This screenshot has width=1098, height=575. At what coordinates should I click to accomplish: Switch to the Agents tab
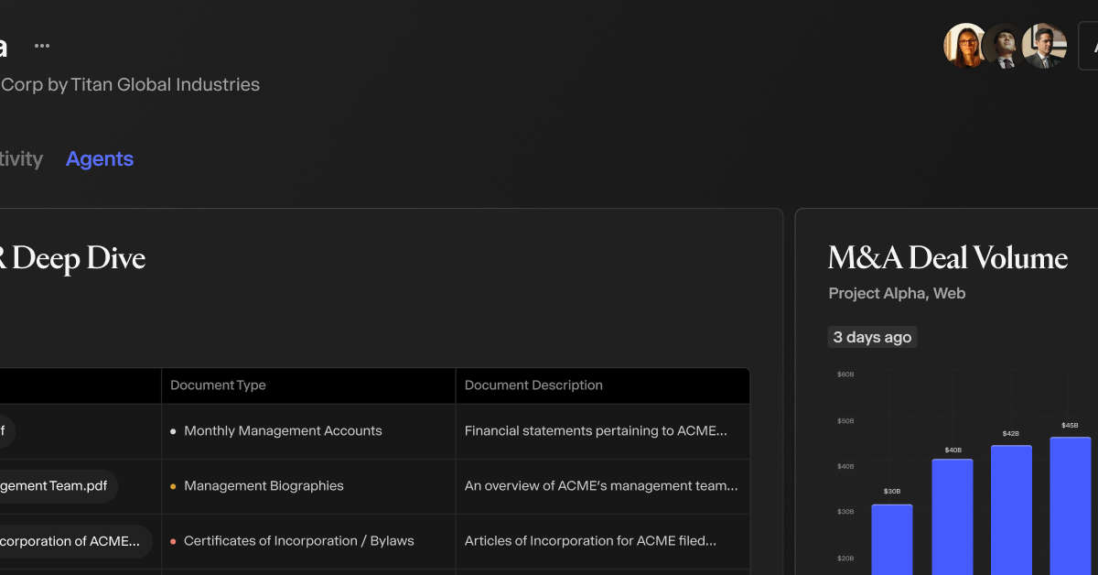coord(100,158)
